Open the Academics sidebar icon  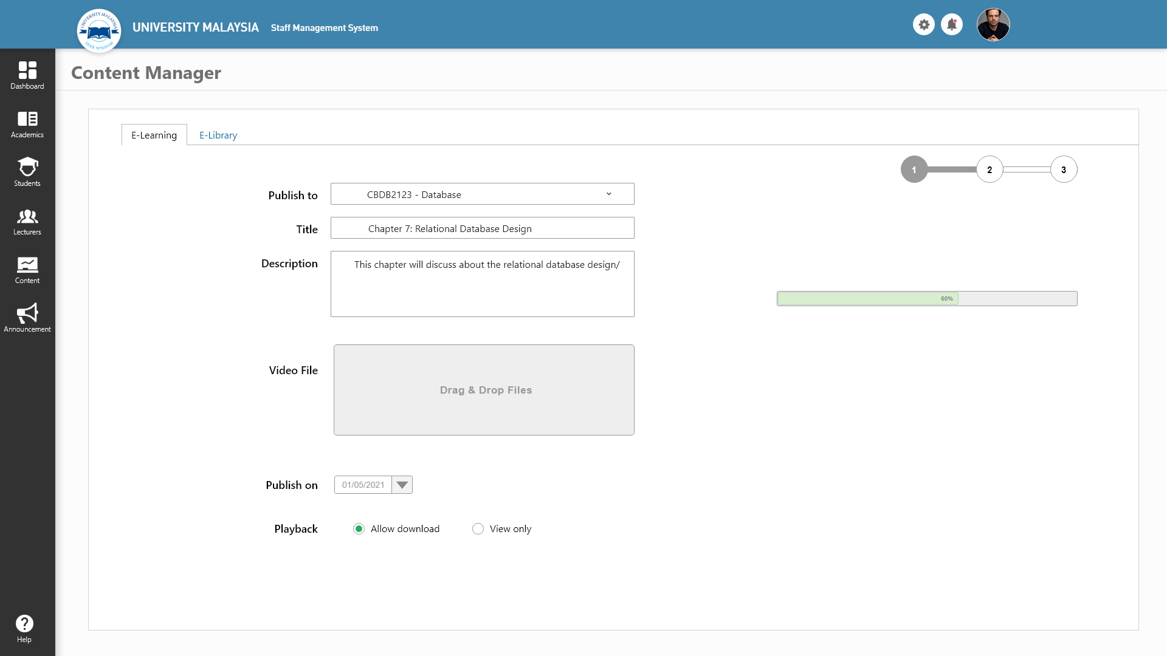[x=27, y=118]
